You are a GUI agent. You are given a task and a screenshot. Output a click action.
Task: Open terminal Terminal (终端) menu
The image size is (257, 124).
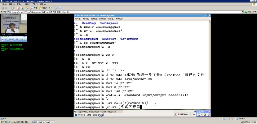click(103, 19)
